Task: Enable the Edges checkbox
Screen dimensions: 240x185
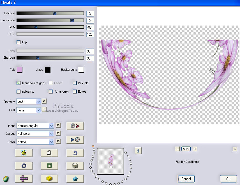Action: [x=75, y=92]
